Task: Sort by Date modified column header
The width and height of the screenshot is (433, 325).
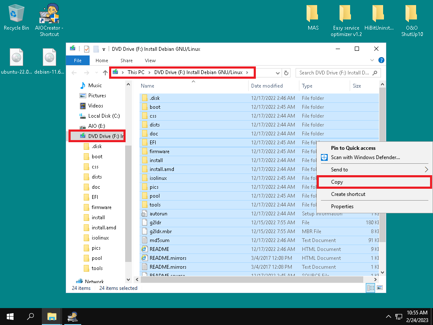Action: pyautogui.click(x=267, y=86)
